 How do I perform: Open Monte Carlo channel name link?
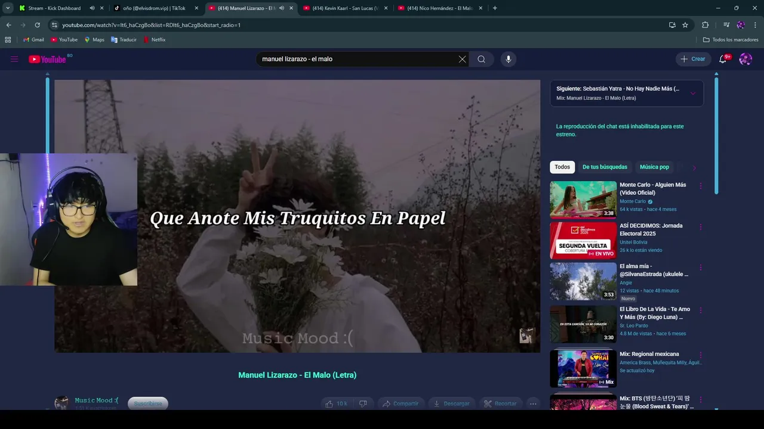click(633, 201)
